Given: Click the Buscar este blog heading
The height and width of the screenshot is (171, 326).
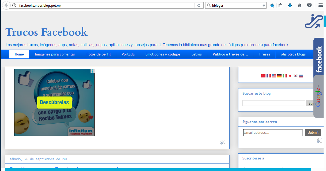Looking at the screenshot, I should click(x=256, y=93).
